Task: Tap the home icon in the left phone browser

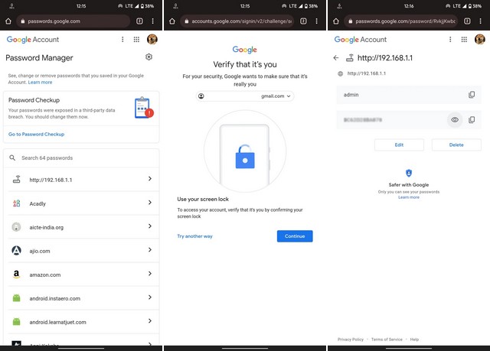Action: click(8, 21)
